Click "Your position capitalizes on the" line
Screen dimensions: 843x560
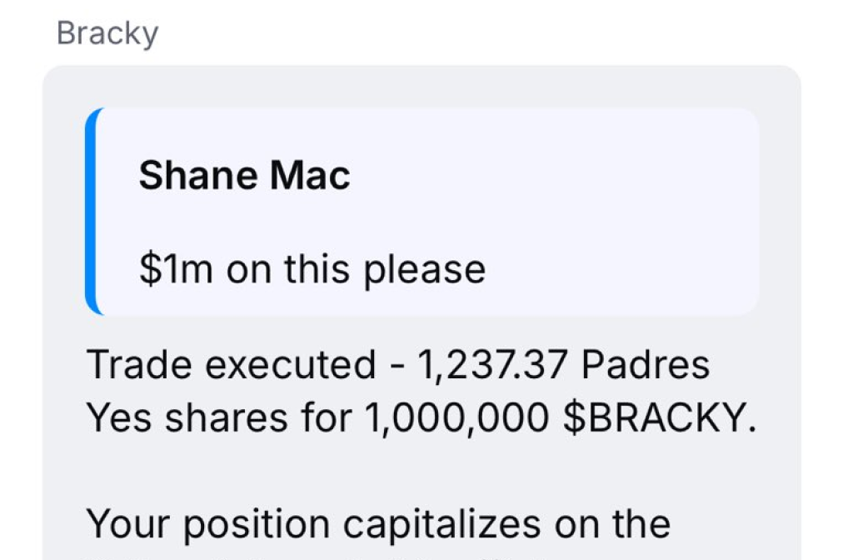(378, 524)
